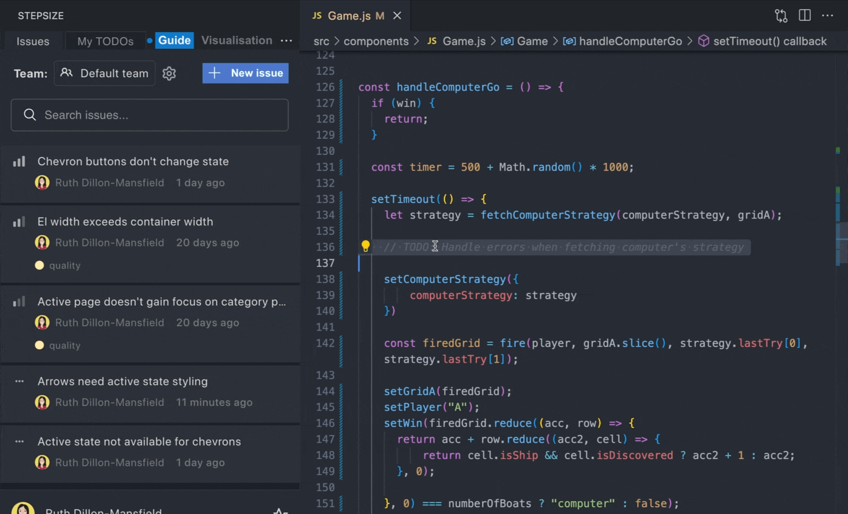Viewport: 848px width, 514px height.
Task: Click the lightbulb code action icon
Action: pyautogui.click(x=366, y=246)
